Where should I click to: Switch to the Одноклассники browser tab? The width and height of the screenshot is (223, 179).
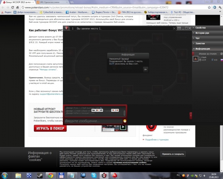pyautogui.click(x=52, y=2)
